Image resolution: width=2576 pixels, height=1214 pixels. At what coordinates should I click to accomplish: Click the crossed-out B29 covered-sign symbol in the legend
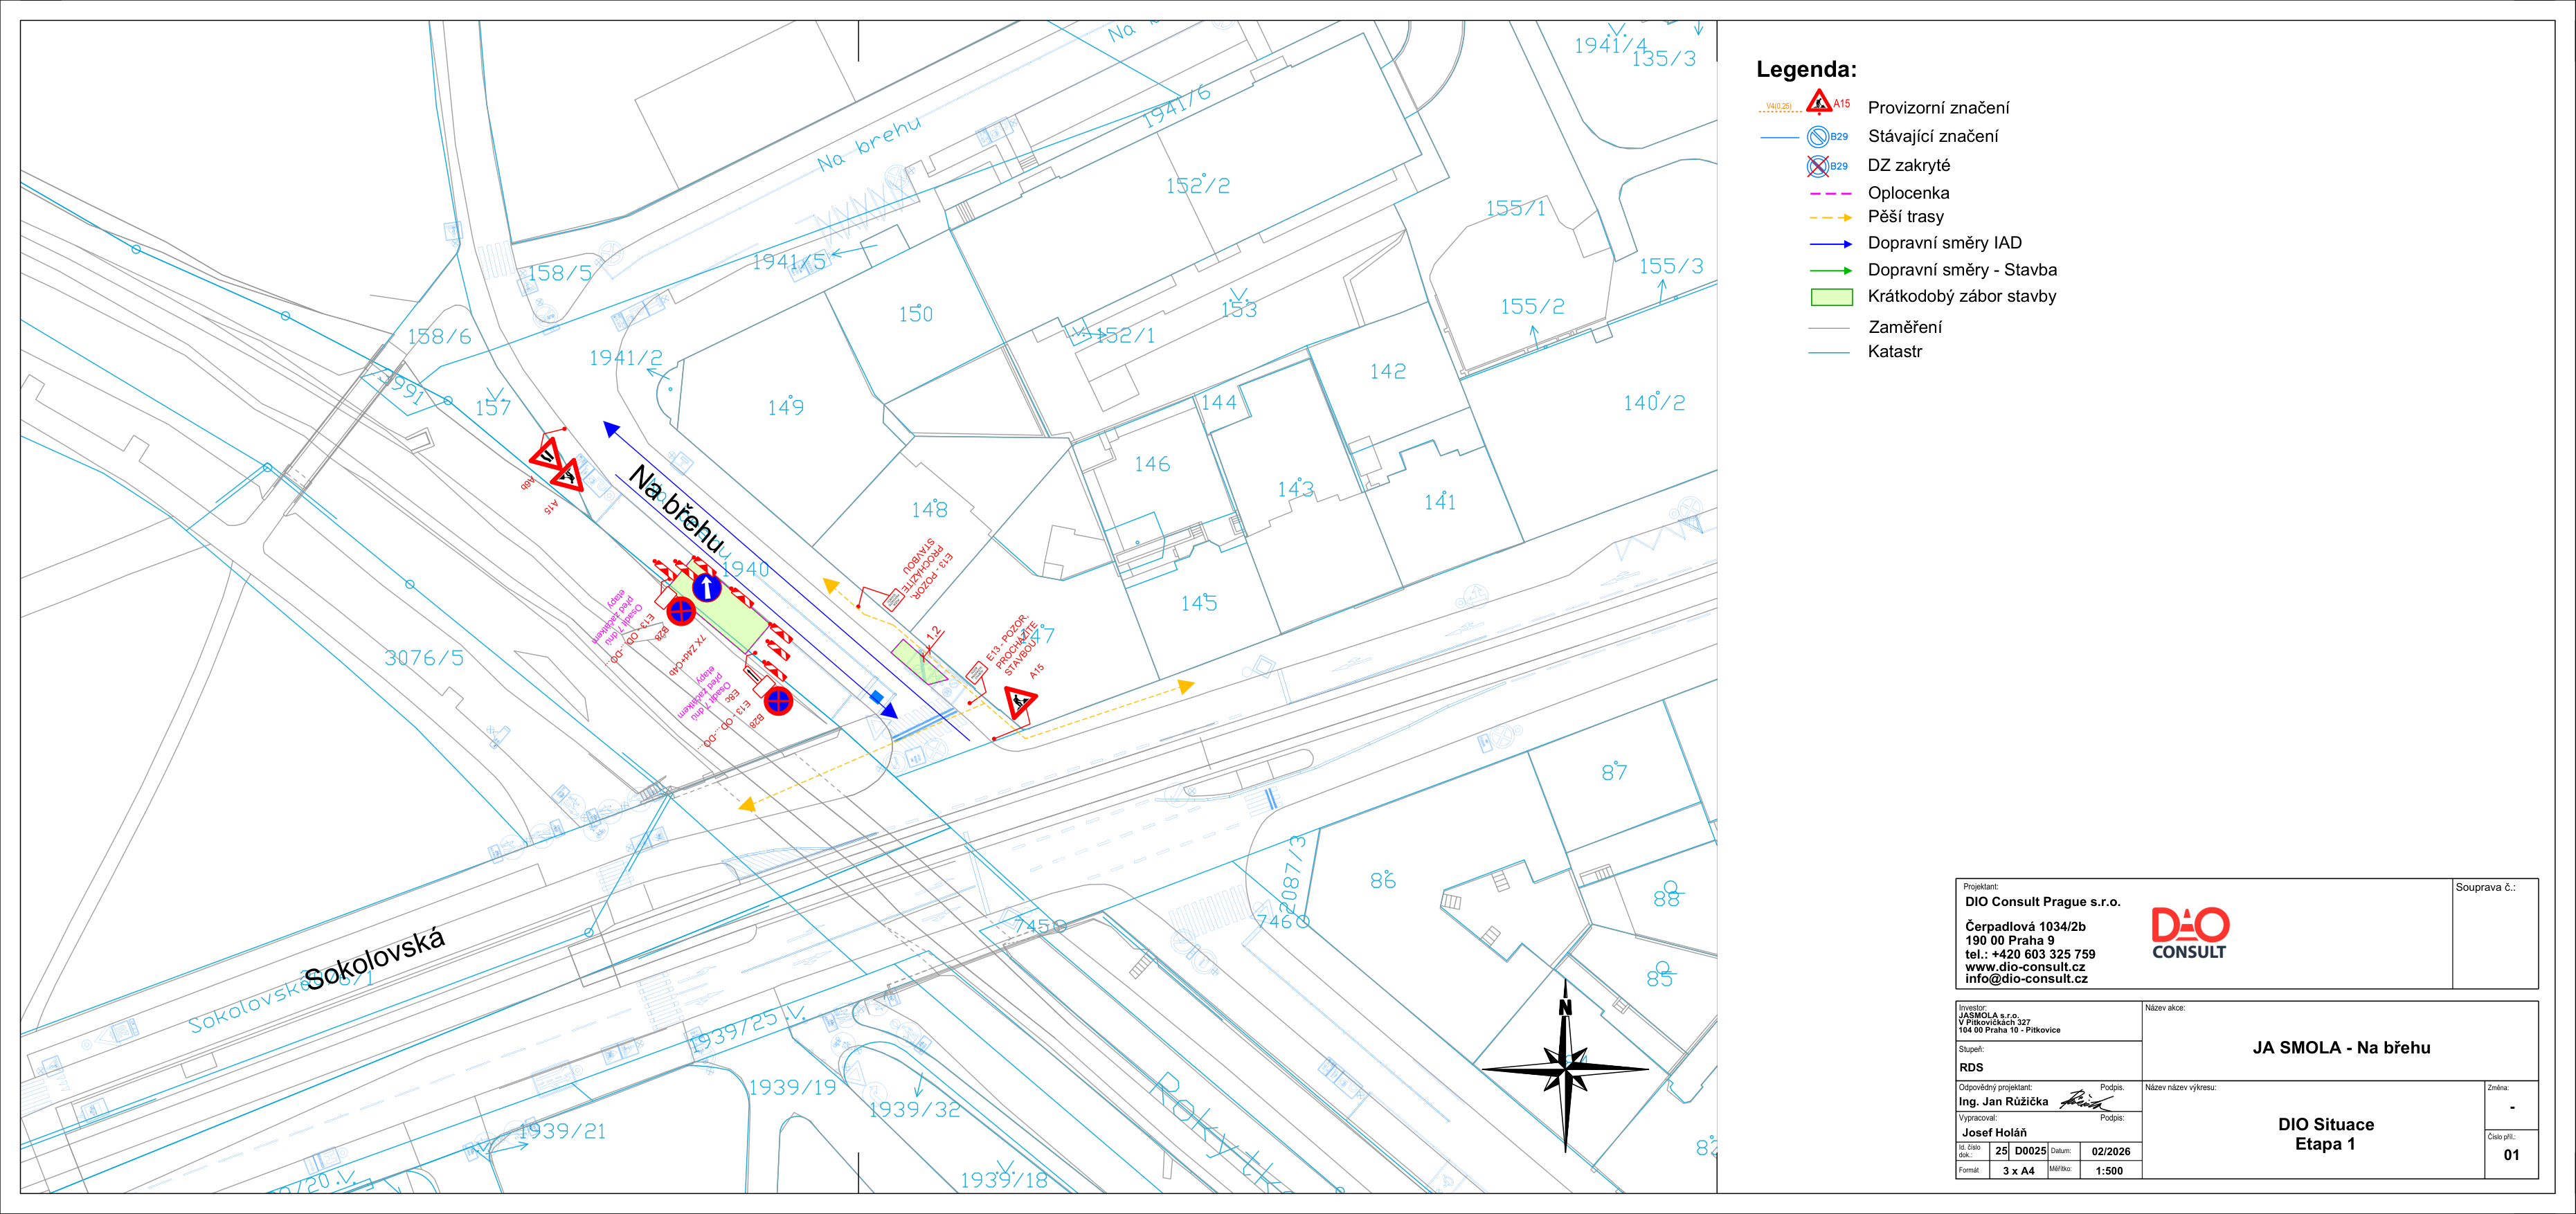click(x=1818, y=166)
